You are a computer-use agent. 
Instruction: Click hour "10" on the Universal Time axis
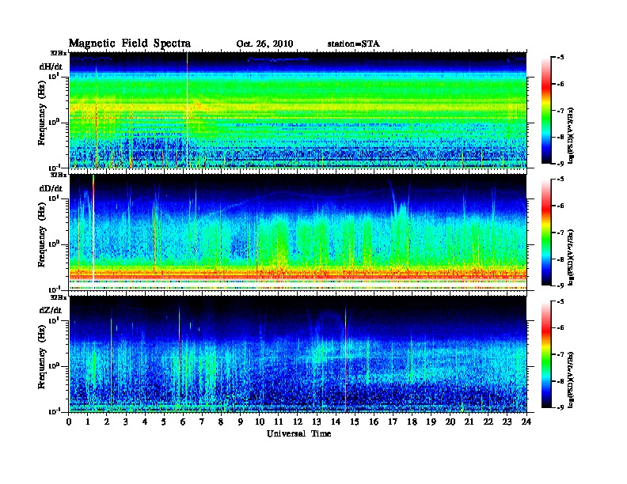[260, 422]
